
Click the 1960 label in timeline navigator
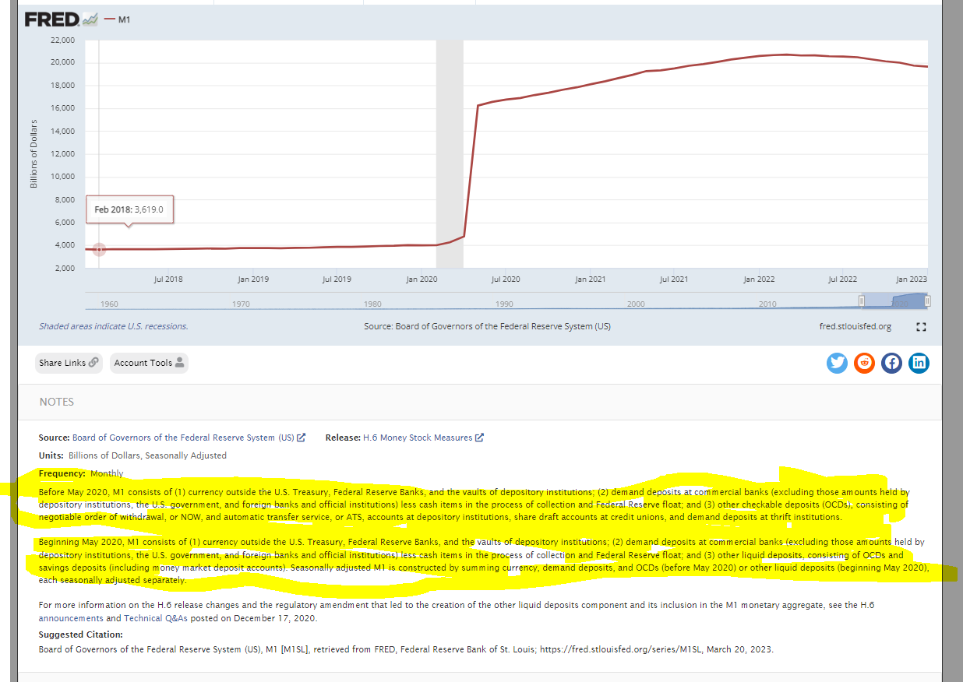[110, 304]
